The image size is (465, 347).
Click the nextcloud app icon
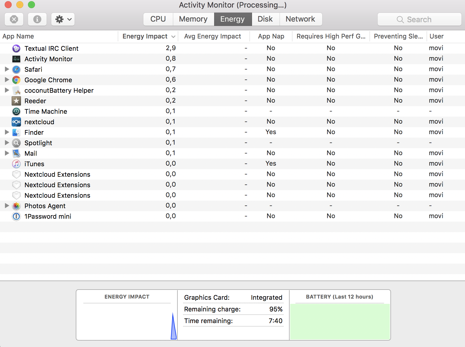16,122
